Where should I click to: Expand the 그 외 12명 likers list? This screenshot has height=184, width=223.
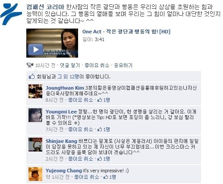click(x=68, y=76)
